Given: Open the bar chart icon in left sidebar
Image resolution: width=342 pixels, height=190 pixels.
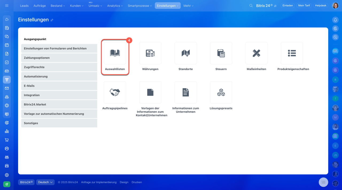Looking at the screenshot, I should pyautogui.click(x=7, y=131).
